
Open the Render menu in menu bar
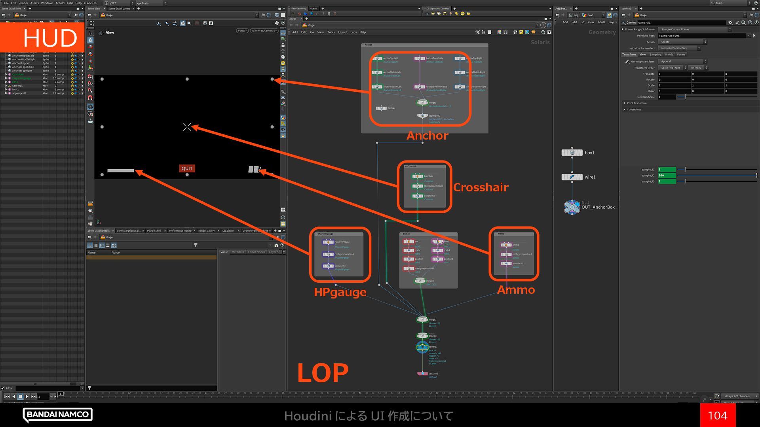(x=23, y=3)
